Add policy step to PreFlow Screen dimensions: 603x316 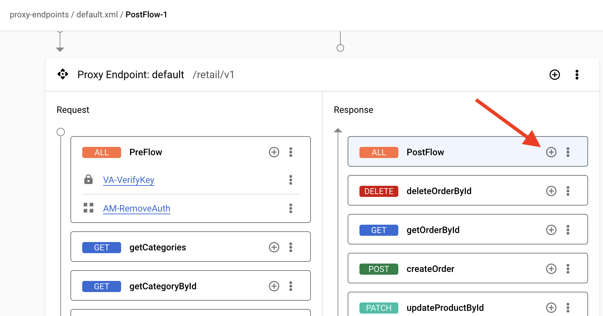274,152
